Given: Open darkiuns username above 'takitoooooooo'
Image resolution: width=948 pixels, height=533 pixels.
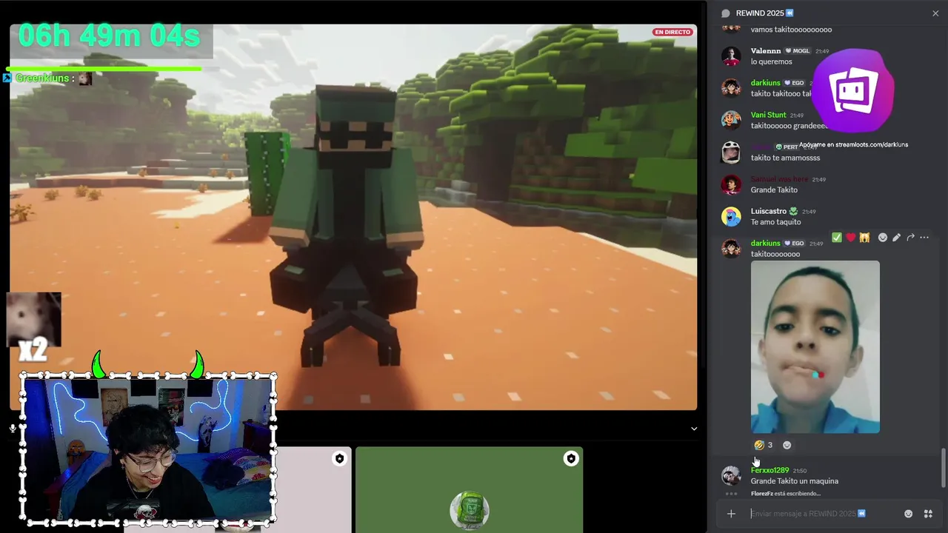Looking at the screenshot, I should pos(766,244).
